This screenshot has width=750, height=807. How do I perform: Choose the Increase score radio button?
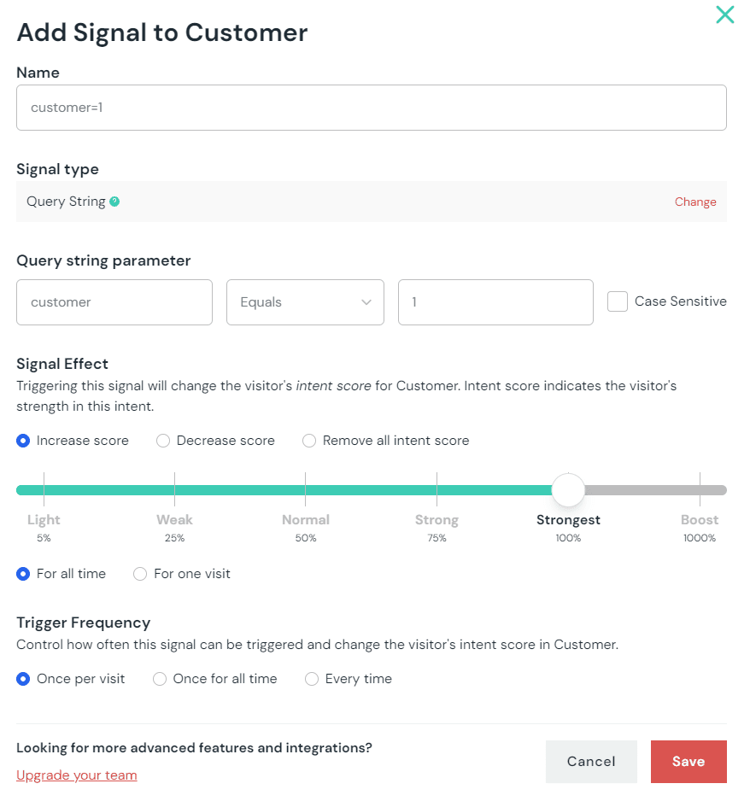pos(24,441)
